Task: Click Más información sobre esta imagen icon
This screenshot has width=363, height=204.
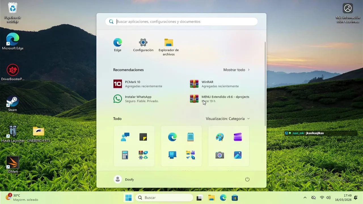Action: coord(348,13)
